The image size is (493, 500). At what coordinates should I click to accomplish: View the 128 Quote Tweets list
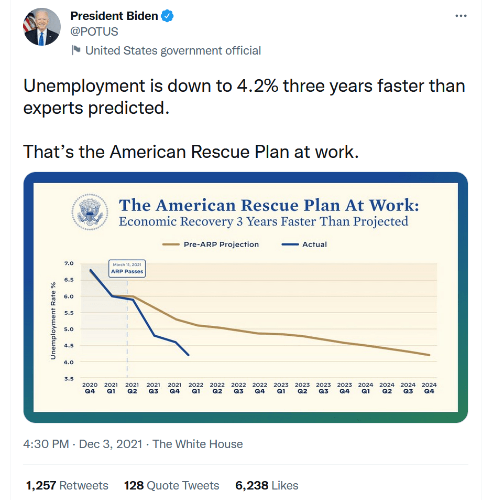(x=171, y=485)
